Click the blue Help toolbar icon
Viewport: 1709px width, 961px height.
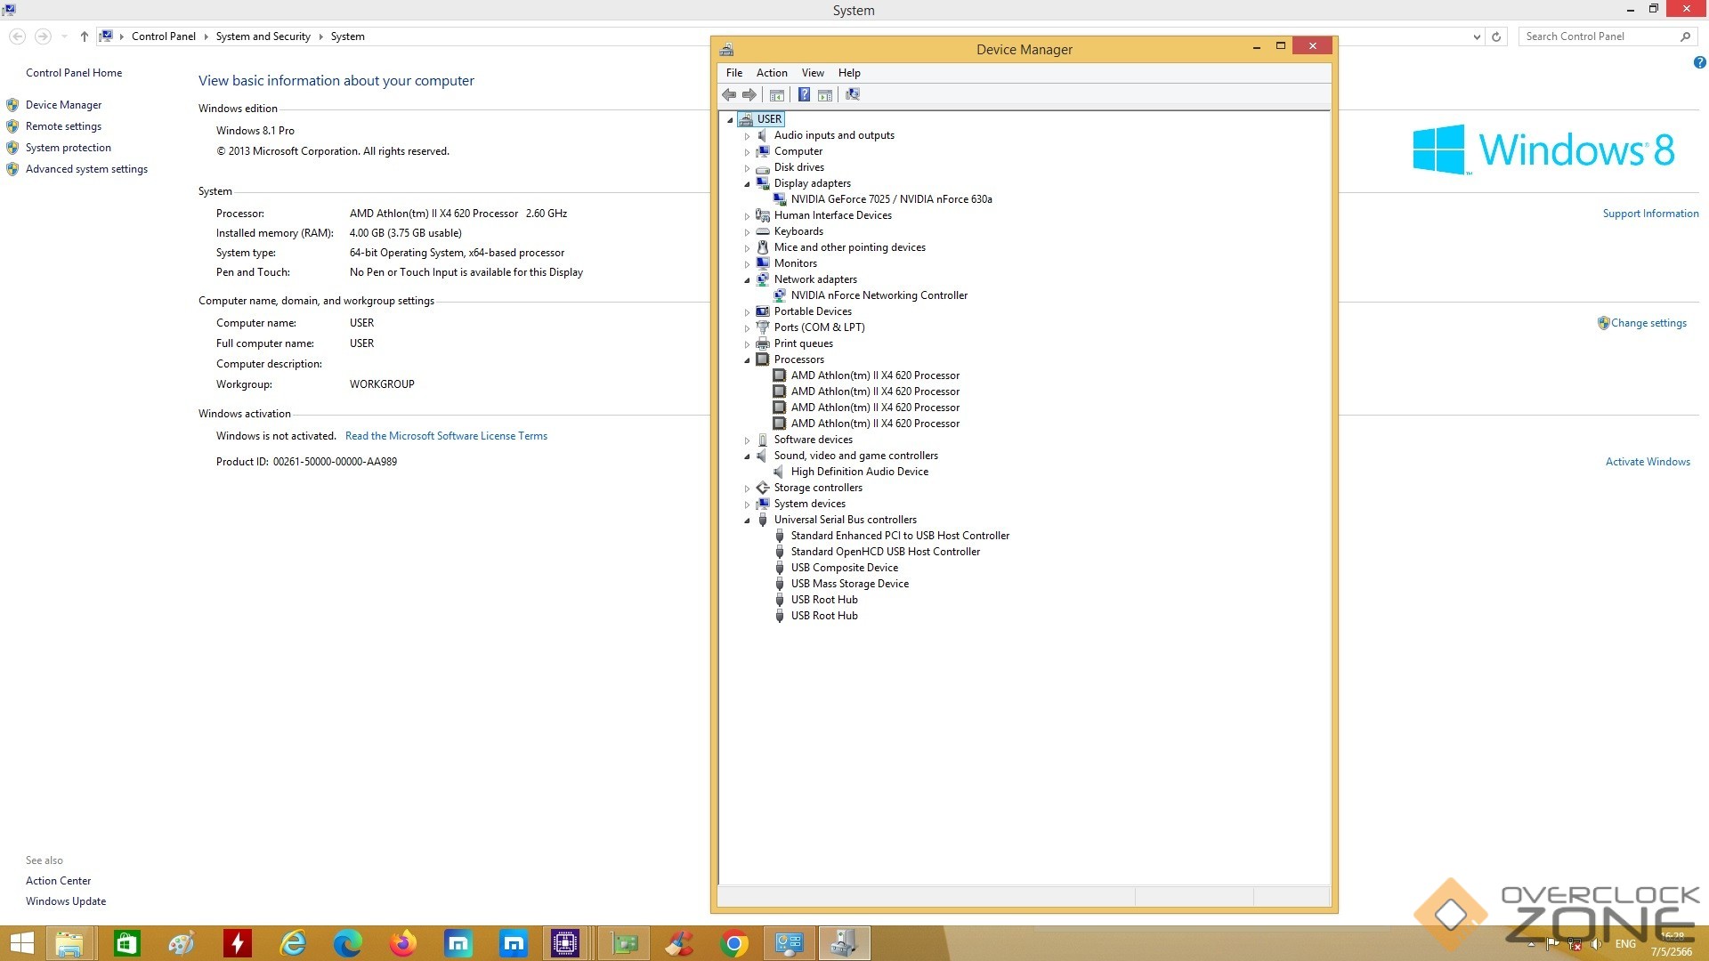[x=804, y=95]
